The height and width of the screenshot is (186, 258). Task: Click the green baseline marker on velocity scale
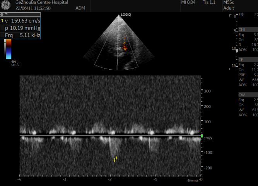(202, 136)
